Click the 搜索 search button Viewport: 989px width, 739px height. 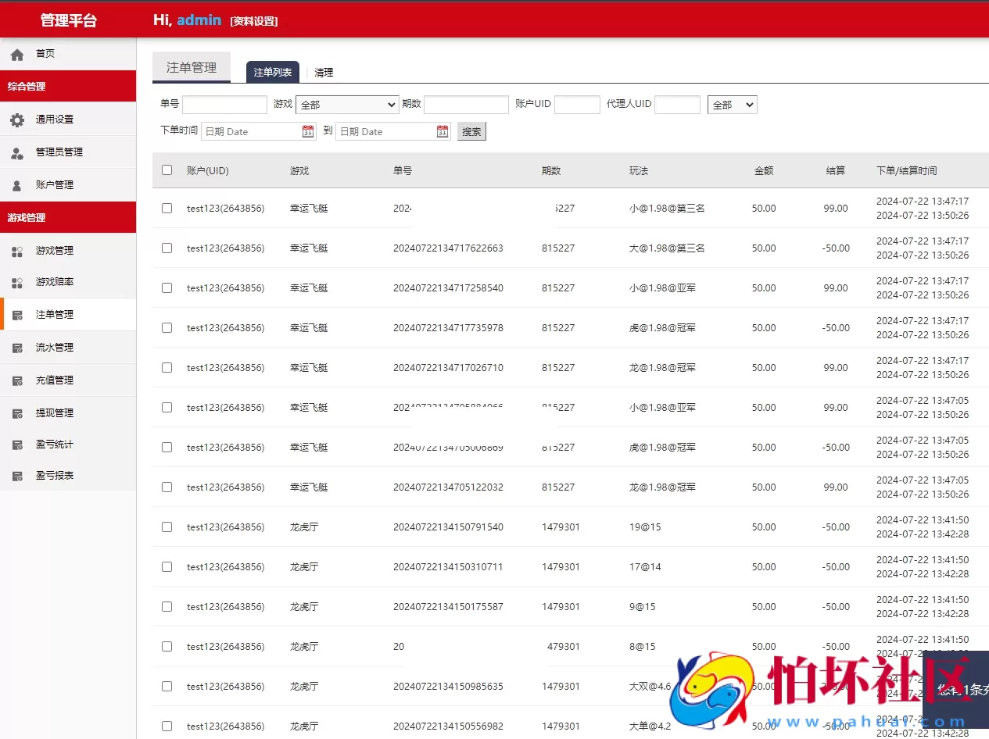click(471, 130)
